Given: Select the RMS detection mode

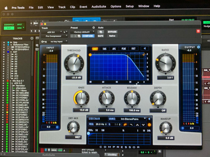Looking at the screenshot, I should click(105, 49).
